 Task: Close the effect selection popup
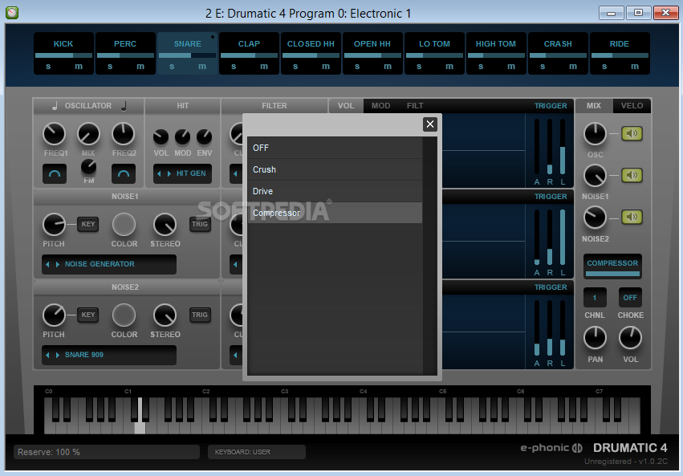[430, 124]
